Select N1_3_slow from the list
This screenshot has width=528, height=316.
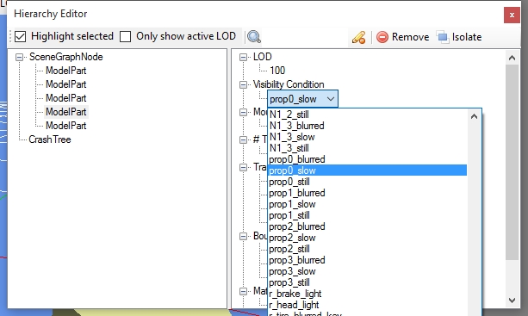point(367,137)
